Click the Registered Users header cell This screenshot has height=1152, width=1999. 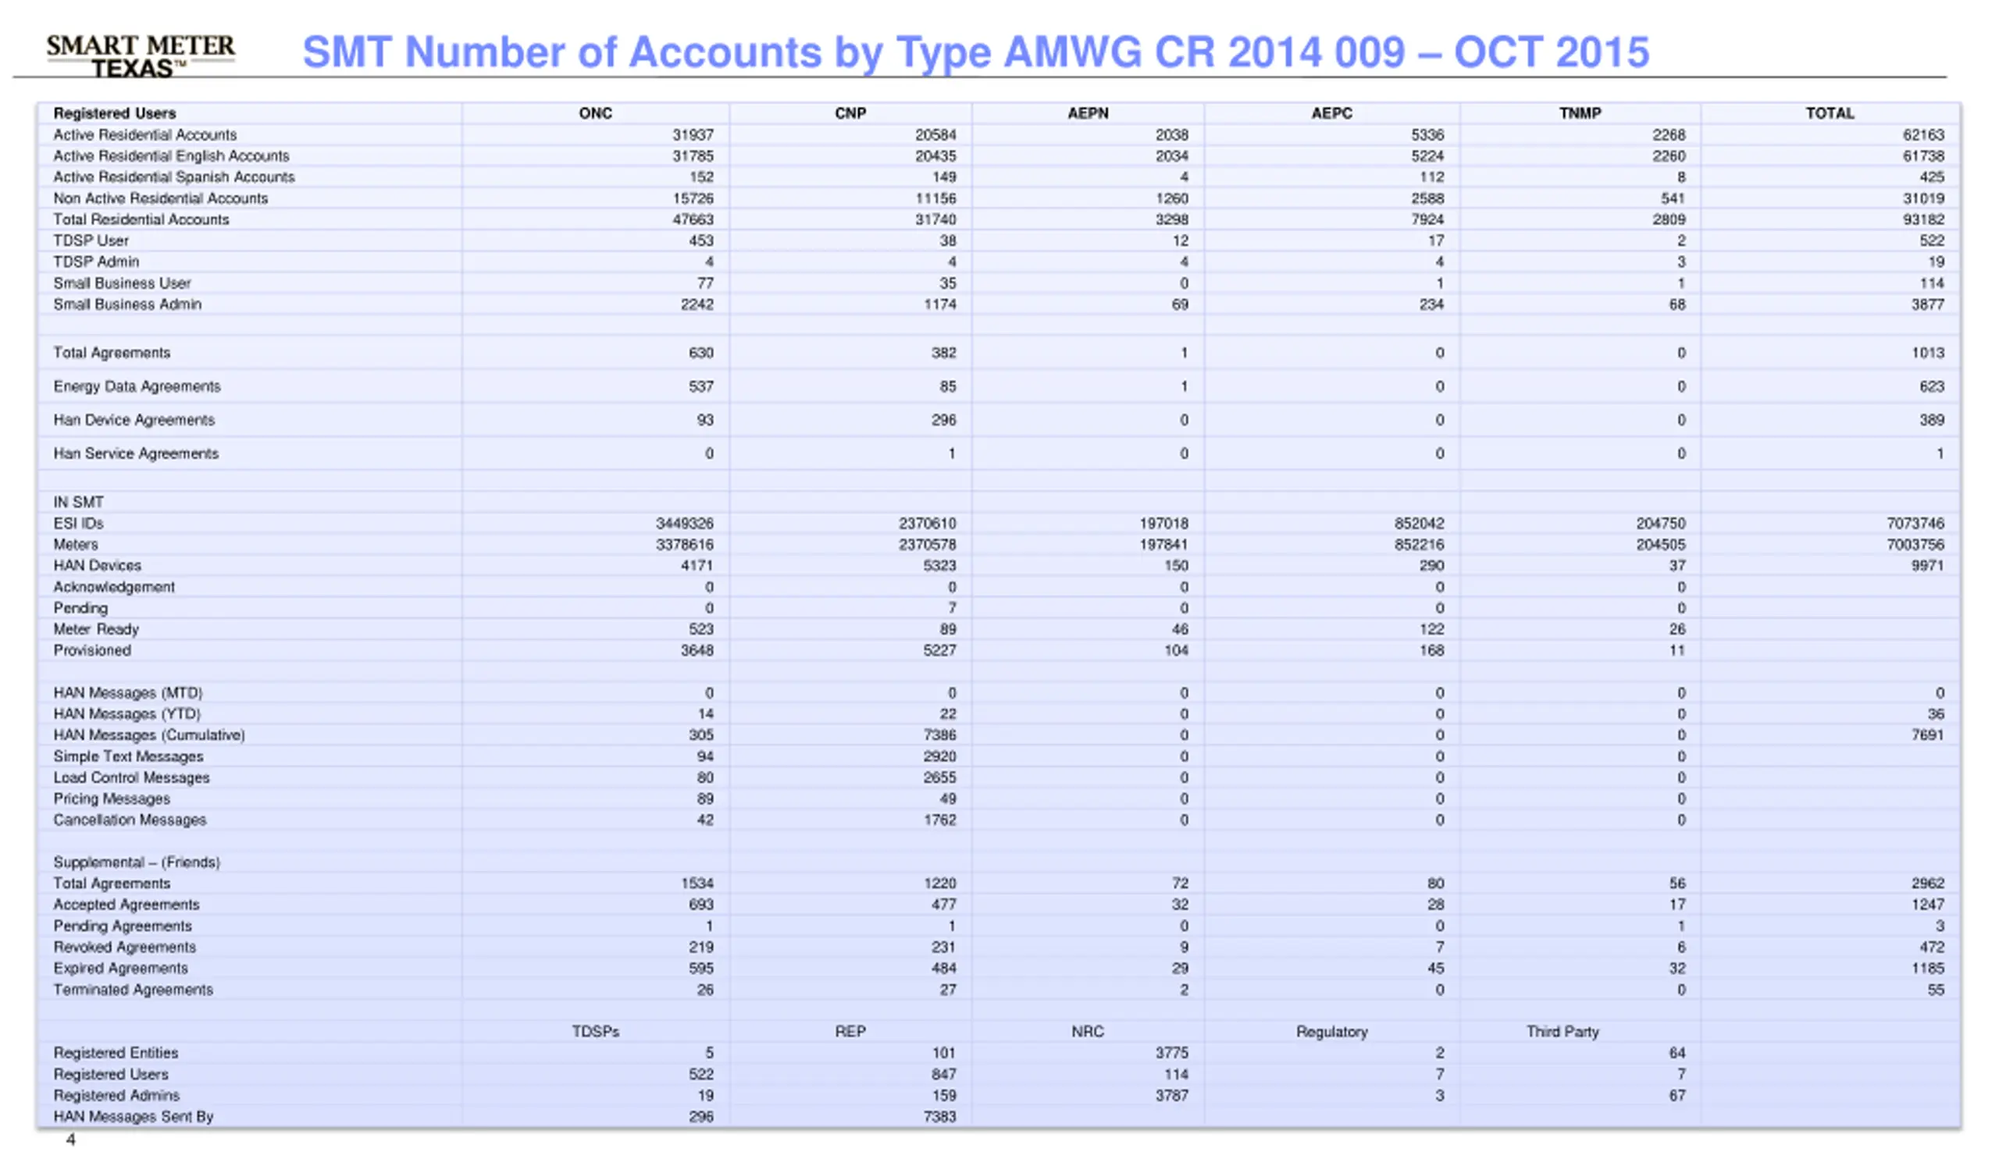115,113
